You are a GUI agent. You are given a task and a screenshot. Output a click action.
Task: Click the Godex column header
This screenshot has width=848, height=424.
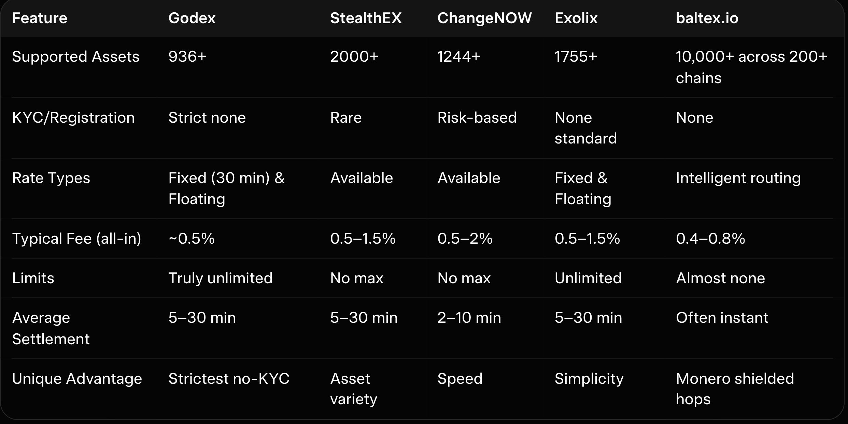[x=192, y=18]
